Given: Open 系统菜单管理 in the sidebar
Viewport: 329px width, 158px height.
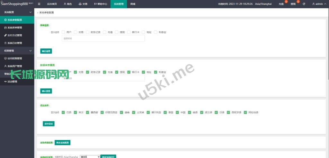Looking at the screenshot, I should point(14,28).
